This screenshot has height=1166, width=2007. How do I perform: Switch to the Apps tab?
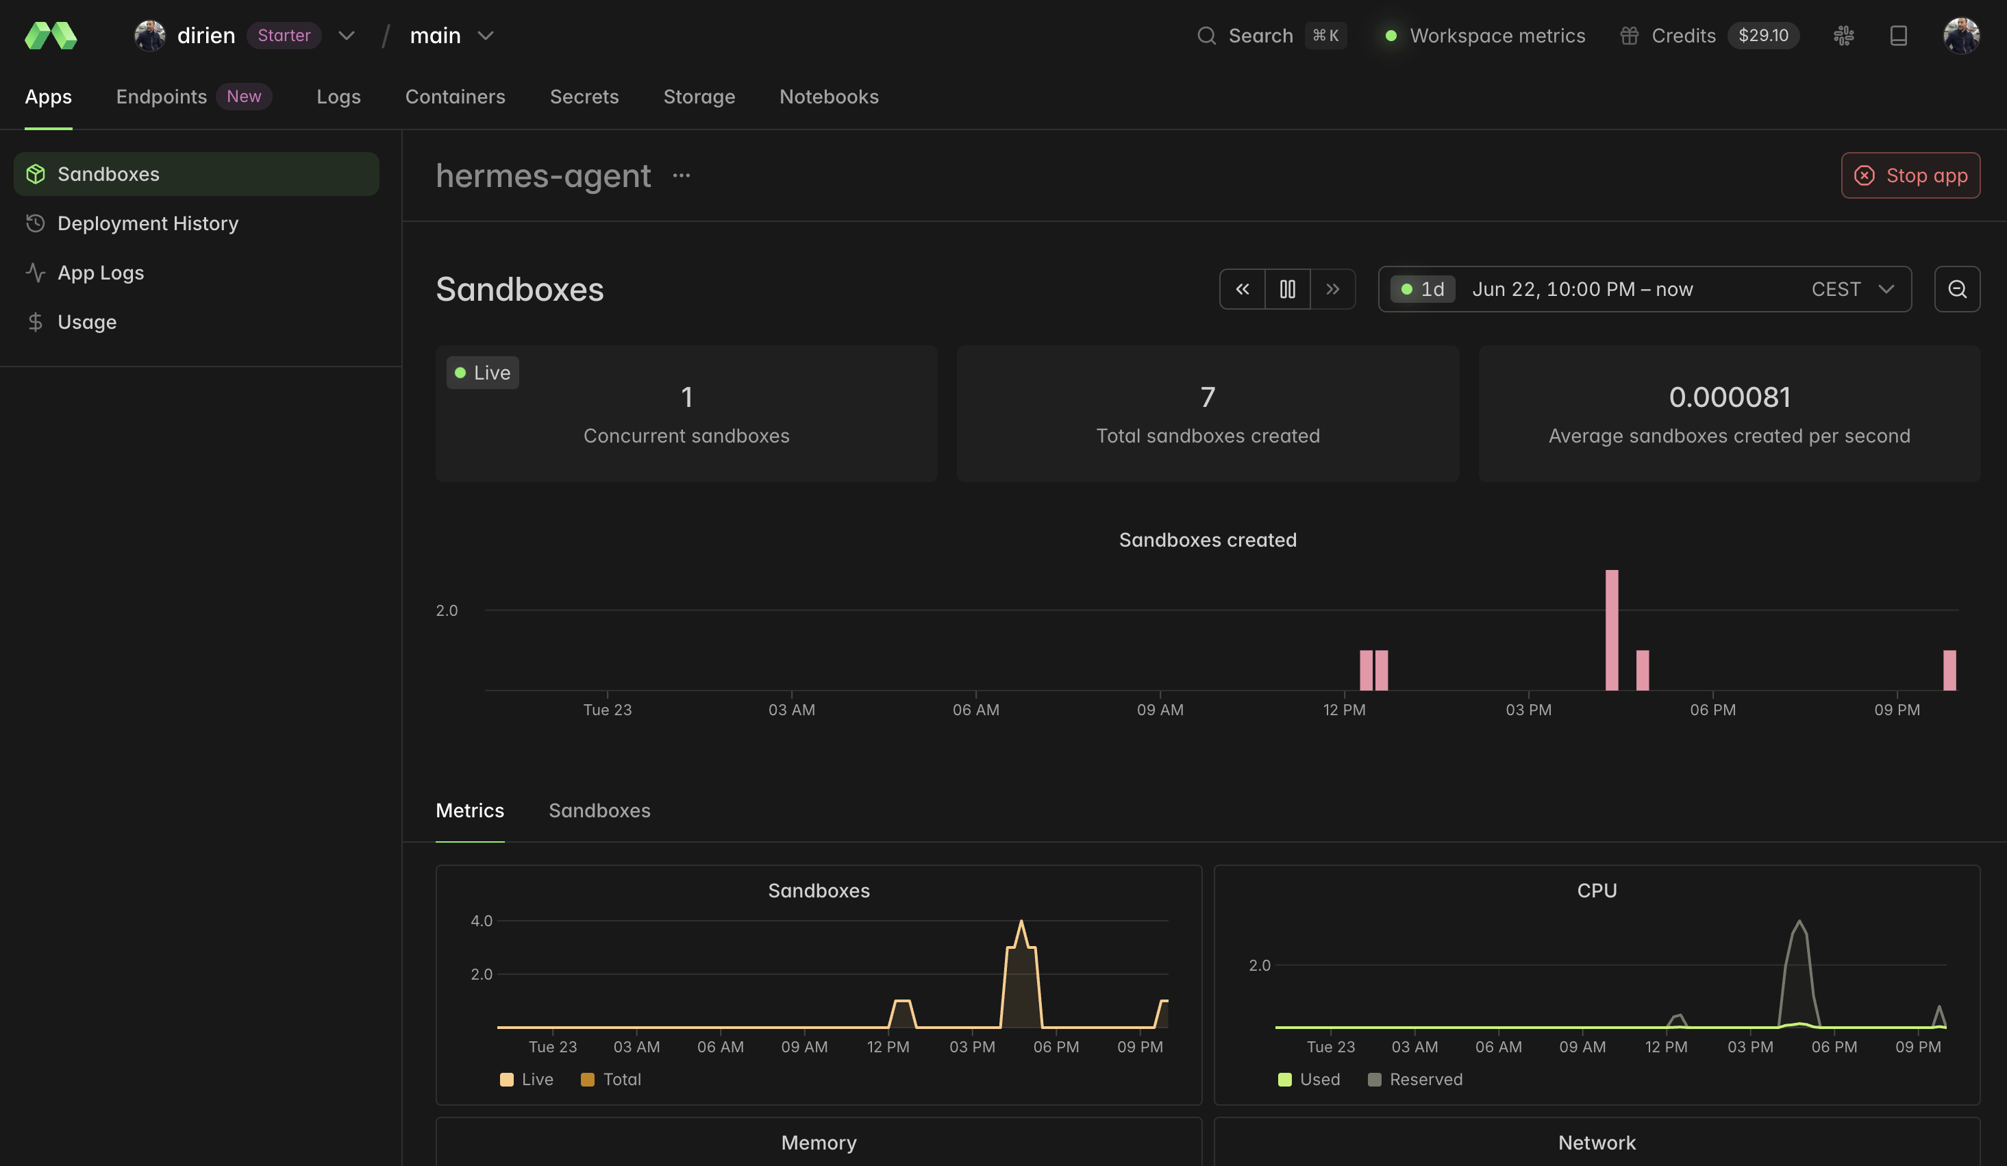[49, 97]
